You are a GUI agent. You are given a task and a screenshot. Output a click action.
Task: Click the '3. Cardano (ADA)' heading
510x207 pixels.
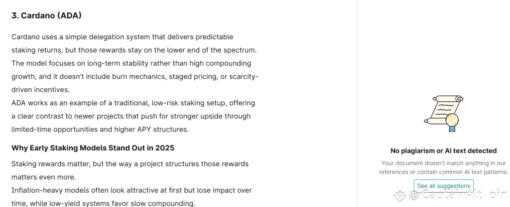pyautogui.click(x=46, y=16)
